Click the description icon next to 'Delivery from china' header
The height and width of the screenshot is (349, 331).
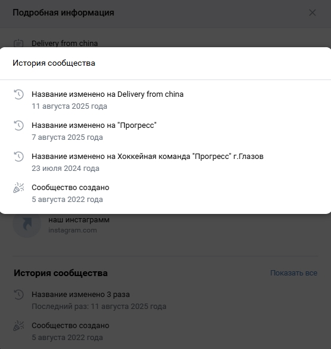(19, 43)
